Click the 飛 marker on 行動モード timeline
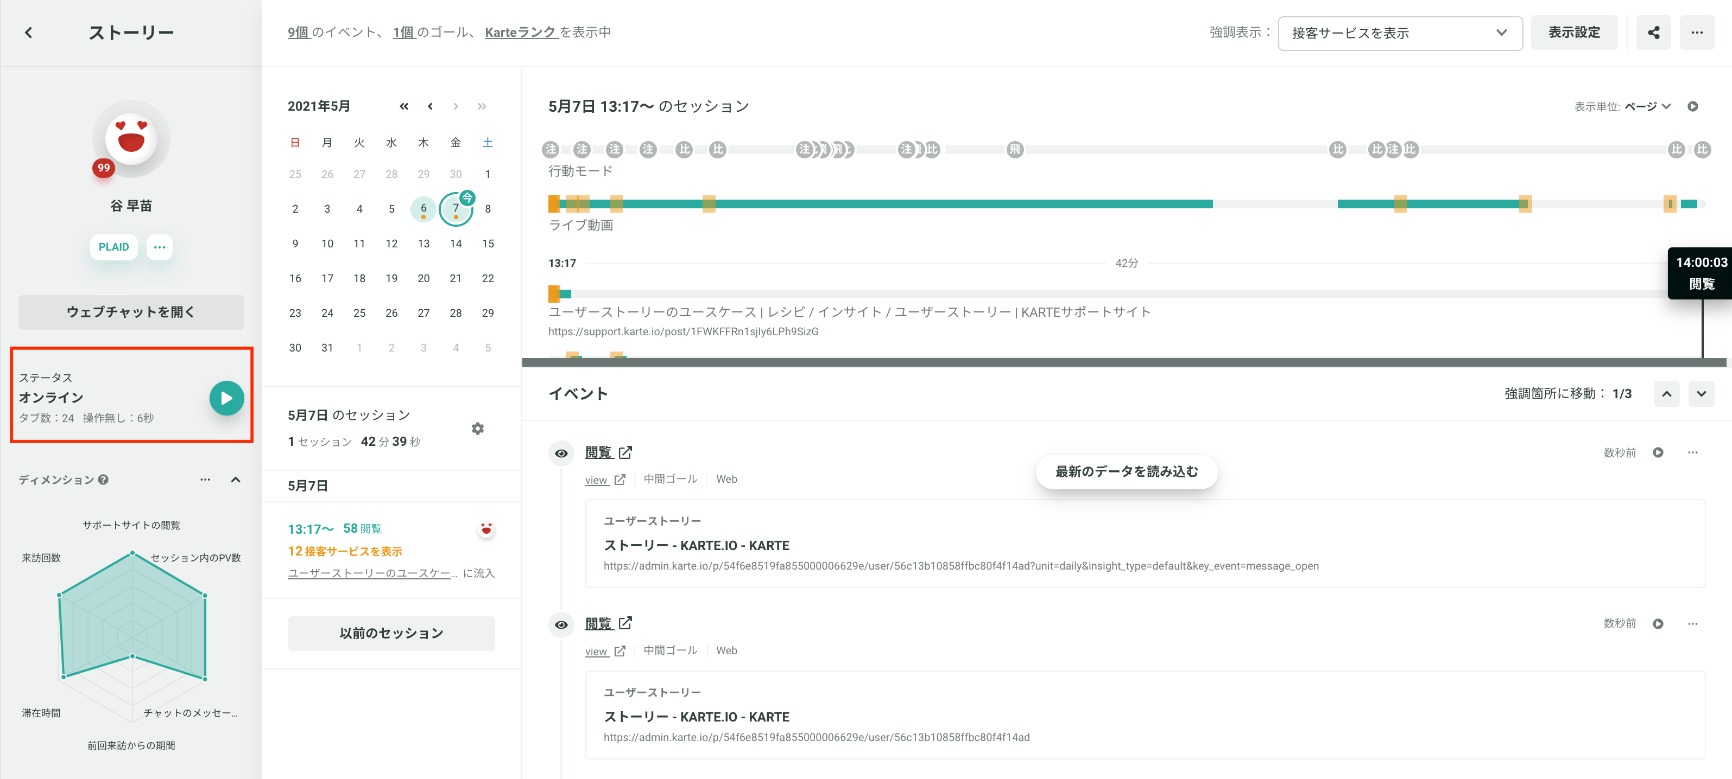 coord(1015,149)
